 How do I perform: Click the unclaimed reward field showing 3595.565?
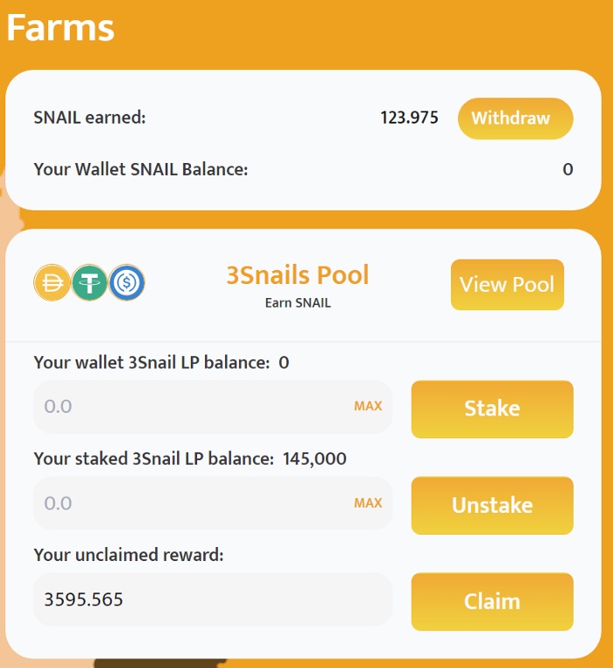coord(212,600)
